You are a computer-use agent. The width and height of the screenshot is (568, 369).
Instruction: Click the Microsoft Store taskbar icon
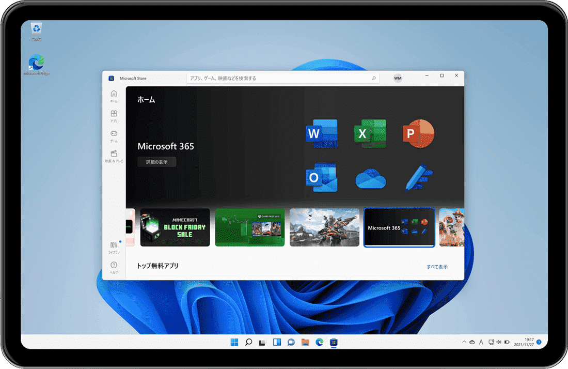334,342
